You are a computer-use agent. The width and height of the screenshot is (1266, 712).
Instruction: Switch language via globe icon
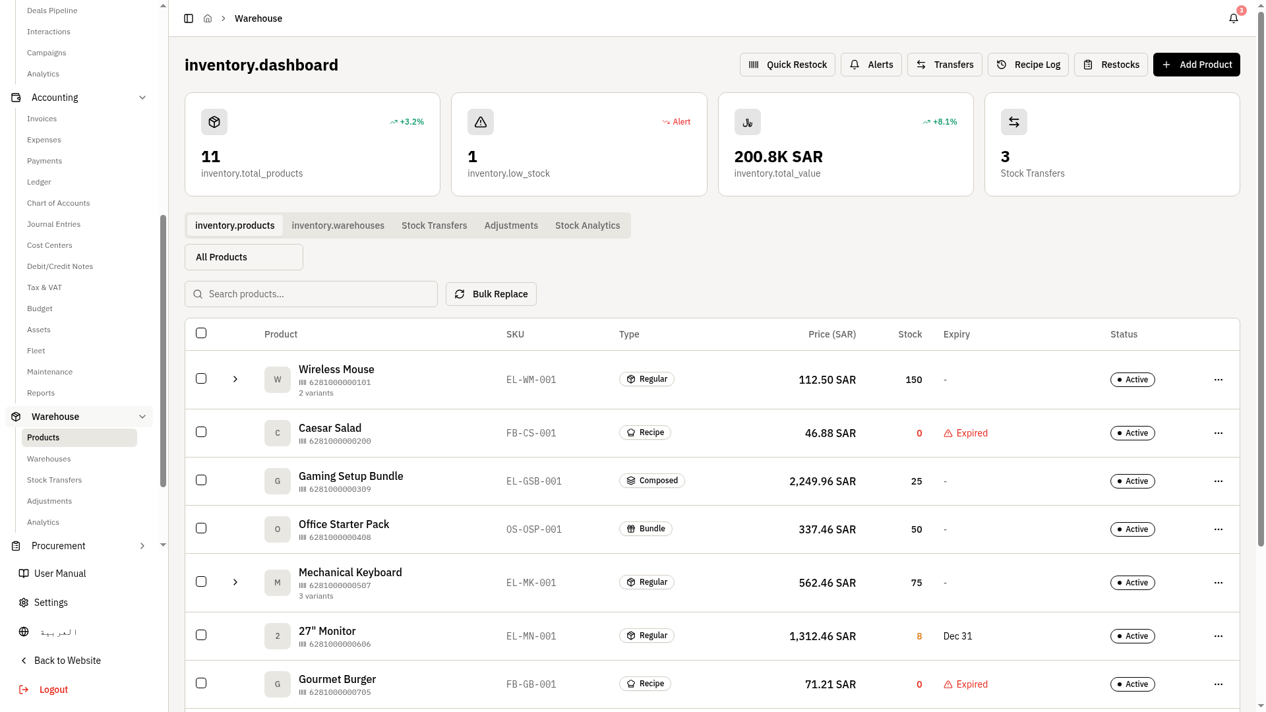24,632
